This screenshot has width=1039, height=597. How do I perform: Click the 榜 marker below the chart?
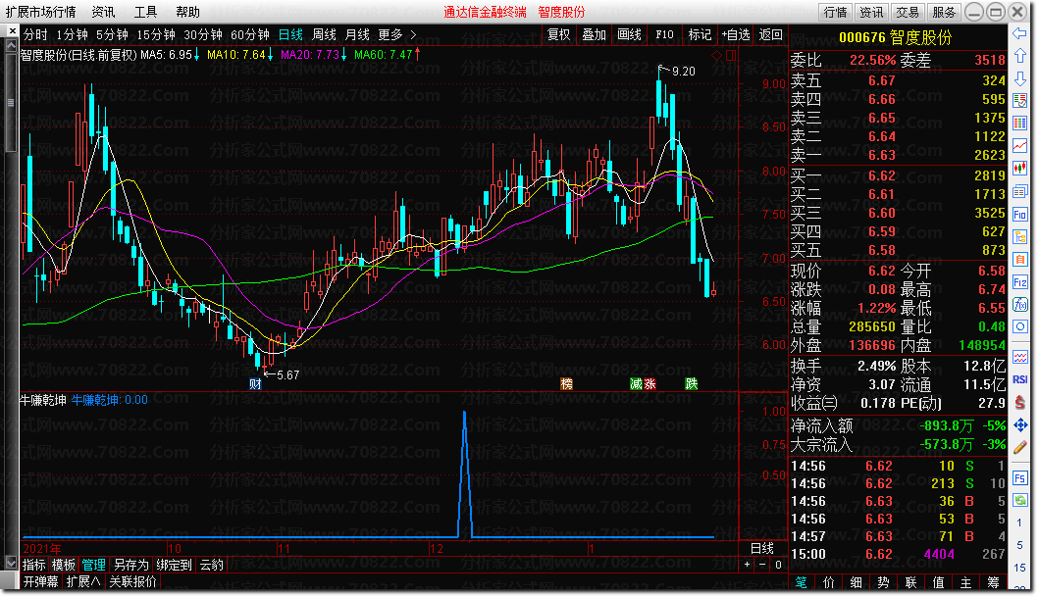(566, 384)
